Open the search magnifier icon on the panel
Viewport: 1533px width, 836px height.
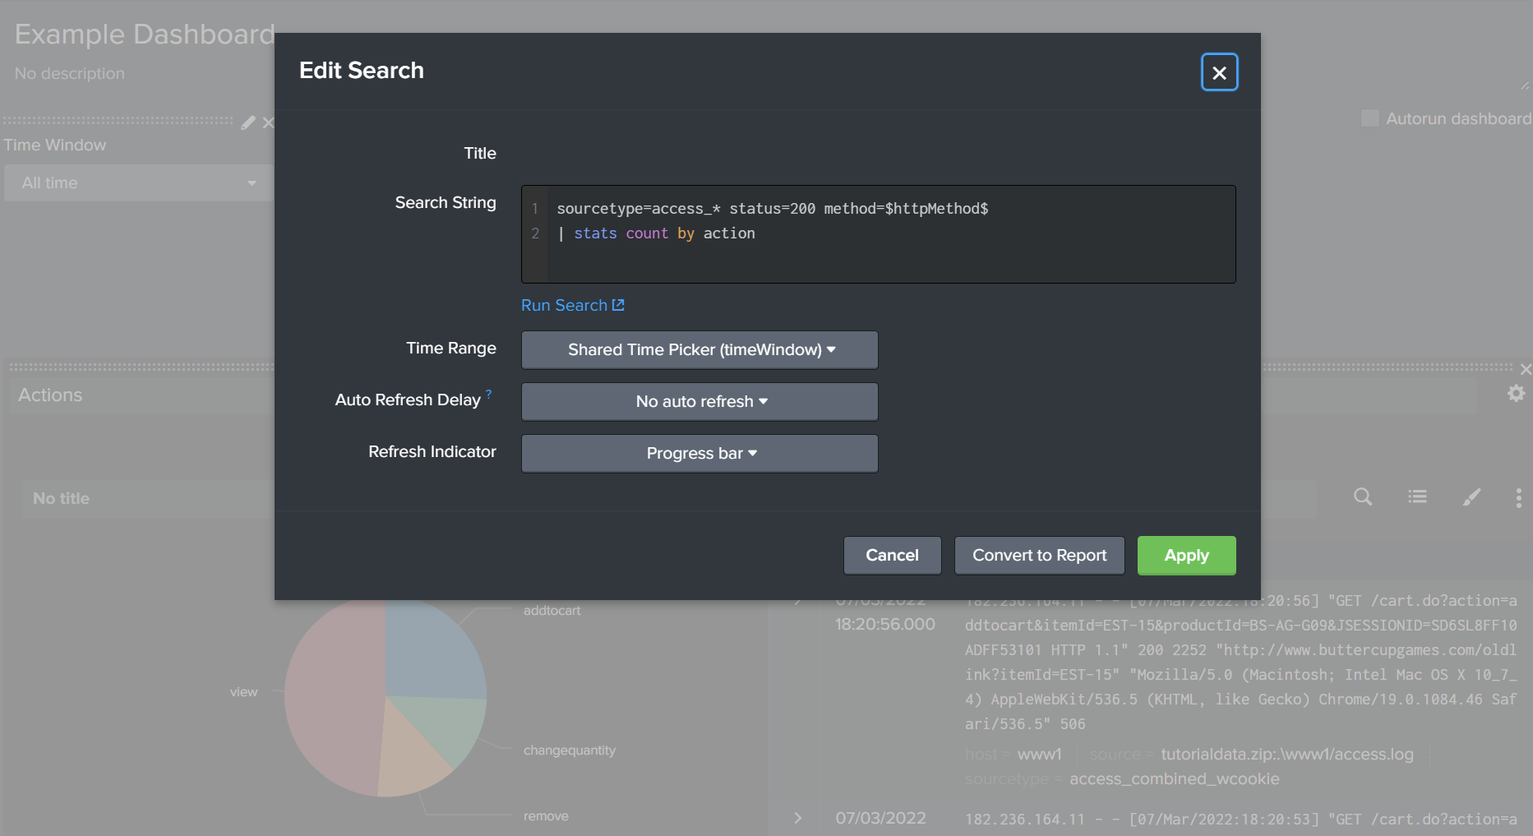pyautogui.click(x=1362, y=497)
